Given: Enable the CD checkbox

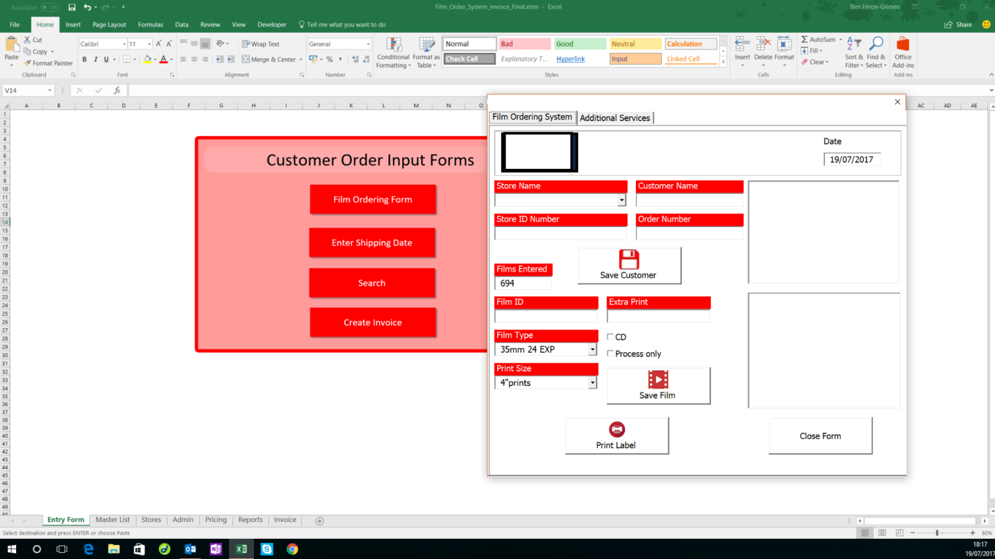Looking at the screenshot, I should click(610, 337).
